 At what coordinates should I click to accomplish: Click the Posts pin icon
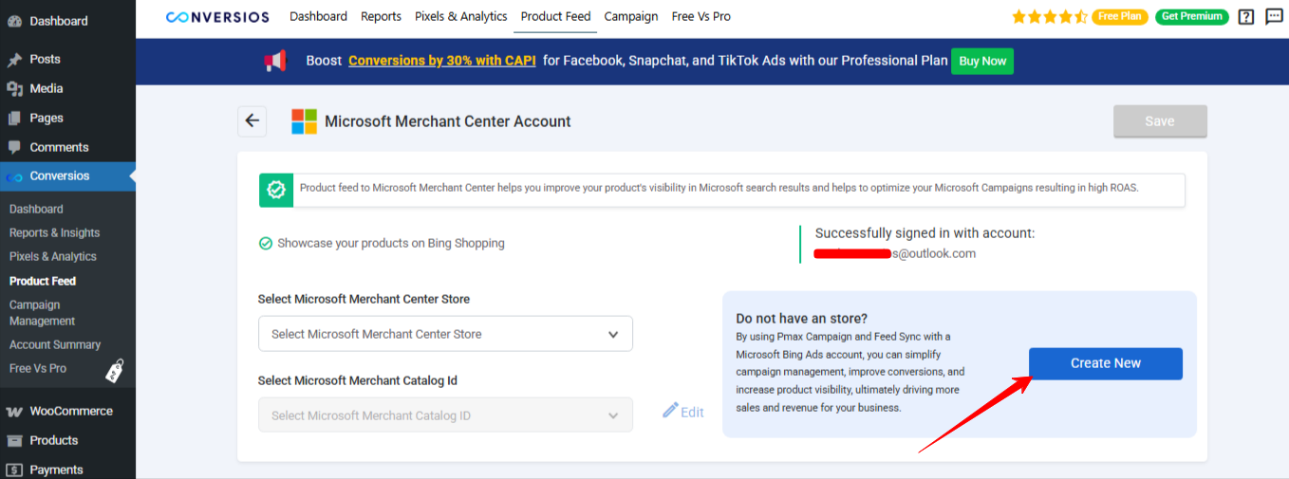[x=14, y=60]
